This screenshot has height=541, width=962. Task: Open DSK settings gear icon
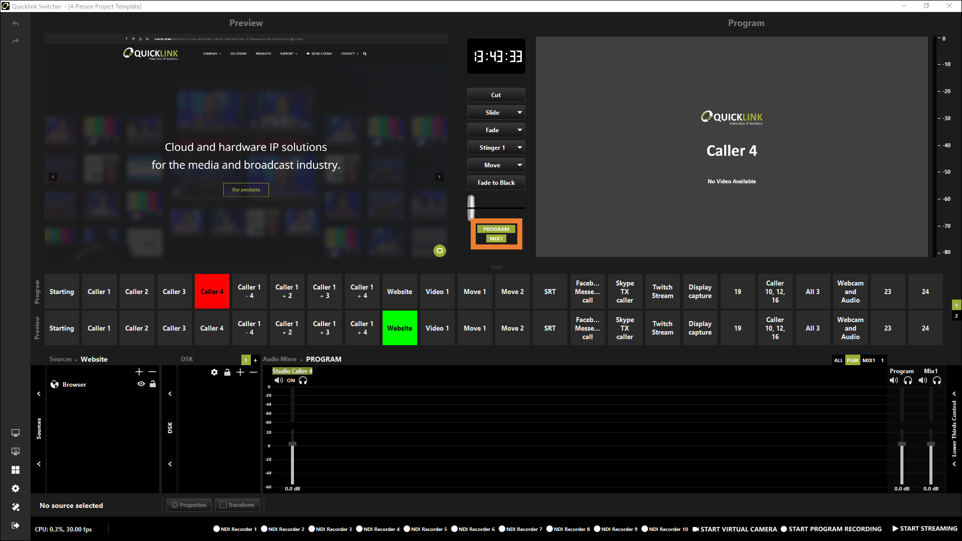point(214,372)
